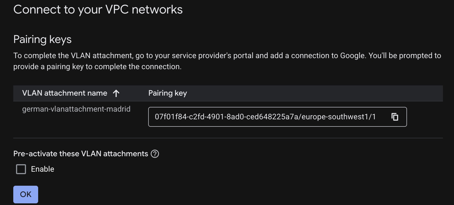Sort by VLAN attachment name column header

tap(64, 93)
